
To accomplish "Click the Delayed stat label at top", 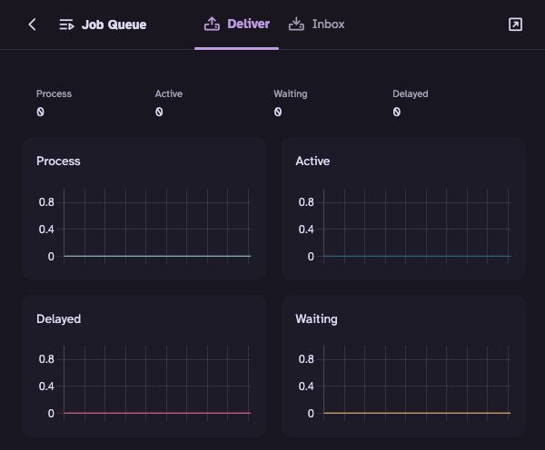I will point(411,93).
